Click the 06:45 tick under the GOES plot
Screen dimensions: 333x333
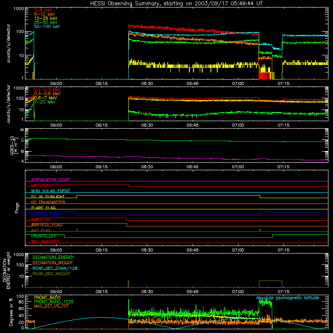(x=192, y=167)
